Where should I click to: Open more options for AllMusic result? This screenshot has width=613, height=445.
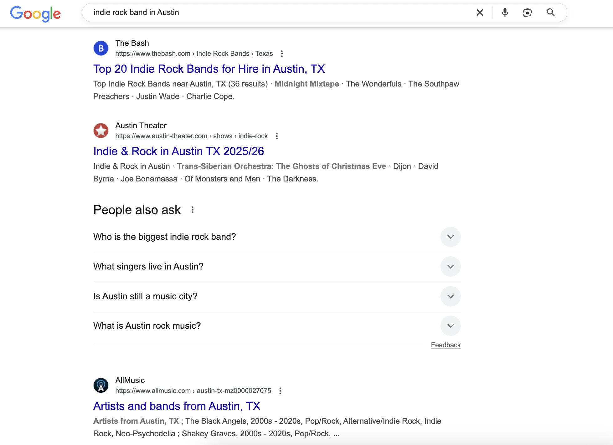280,391
